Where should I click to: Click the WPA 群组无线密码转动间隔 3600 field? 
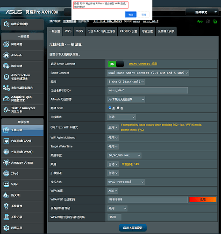click(114, 217)
